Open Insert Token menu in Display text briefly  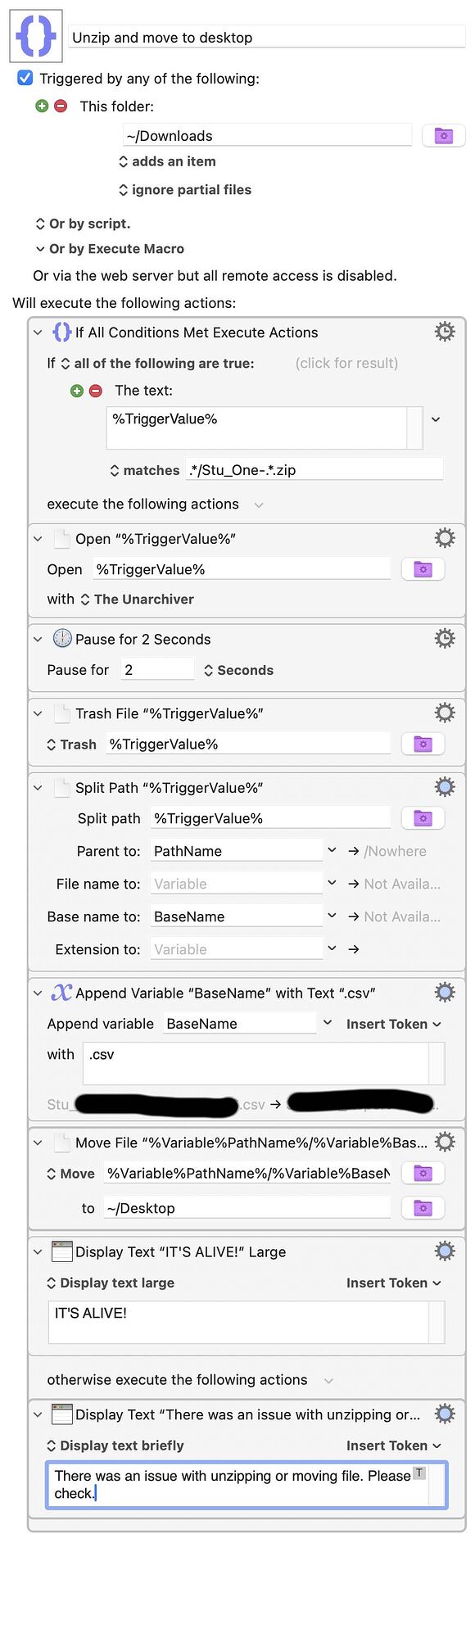394,1446
